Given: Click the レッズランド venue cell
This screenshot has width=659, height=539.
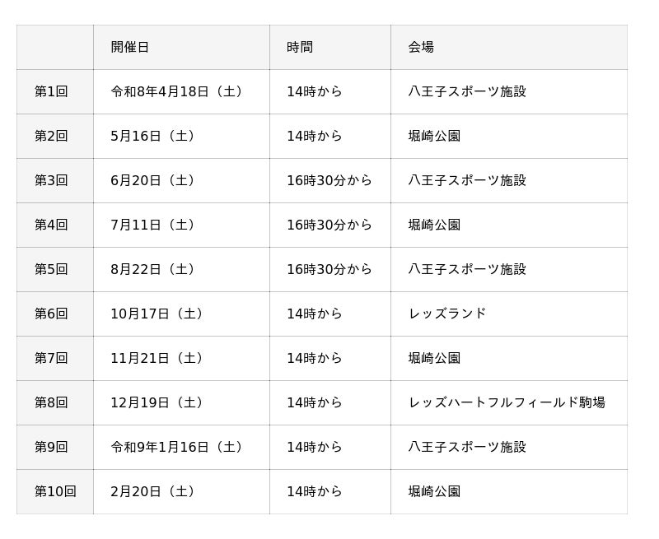Looking at the screenshot, I should 447,314.
